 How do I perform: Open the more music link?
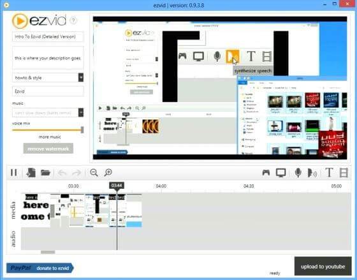[x=50, y=137]
